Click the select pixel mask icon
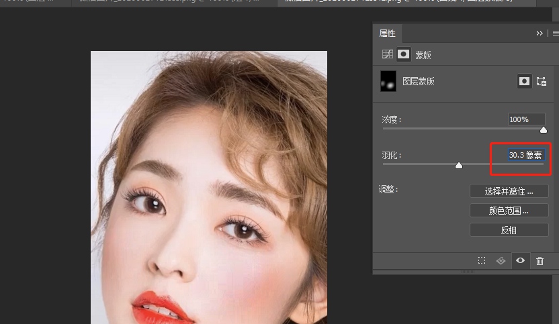Viewport: 559px width, 324px height. point(524,82)
